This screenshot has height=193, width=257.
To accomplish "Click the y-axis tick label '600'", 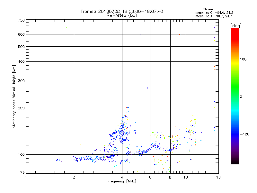I will click(21, 34).
